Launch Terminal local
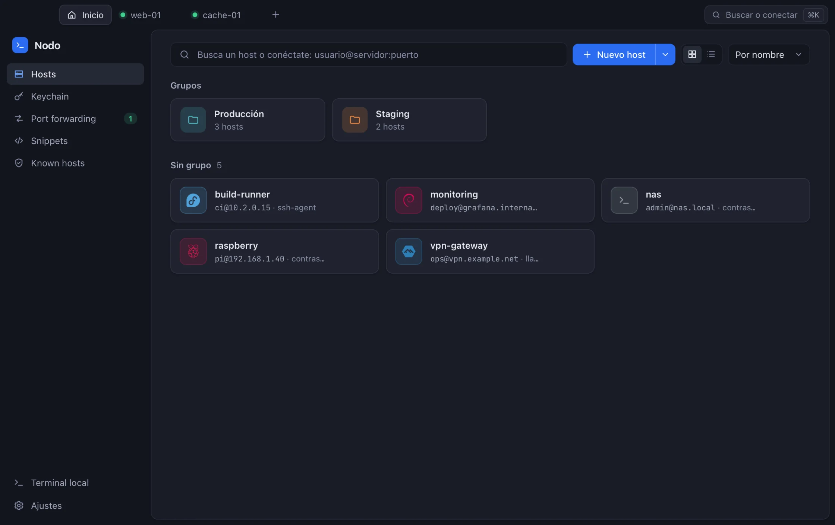This screenshot has width=835, height=525. (x=75, y=483)
